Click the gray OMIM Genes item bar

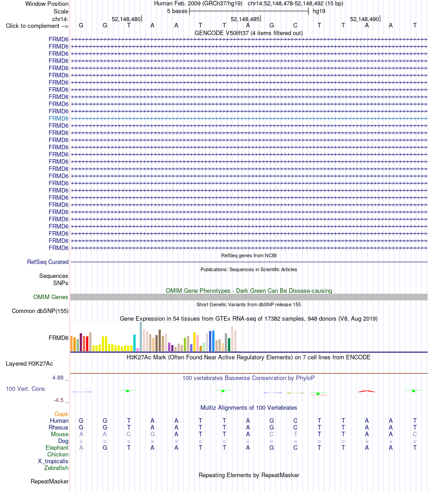coord(249,297)
